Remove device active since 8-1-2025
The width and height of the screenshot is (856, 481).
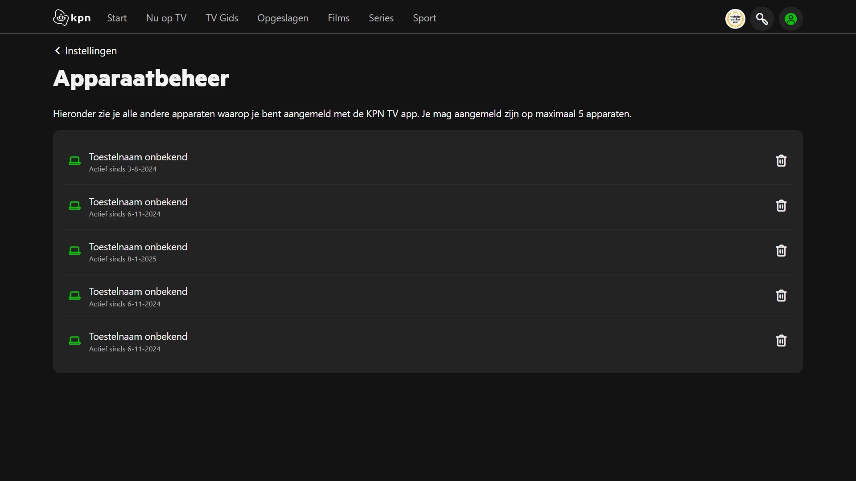pos(781,251)
